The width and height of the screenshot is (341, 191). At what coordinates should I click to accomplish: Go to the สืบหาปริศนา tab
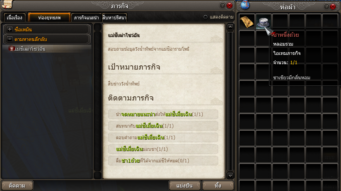click(115, 18)
